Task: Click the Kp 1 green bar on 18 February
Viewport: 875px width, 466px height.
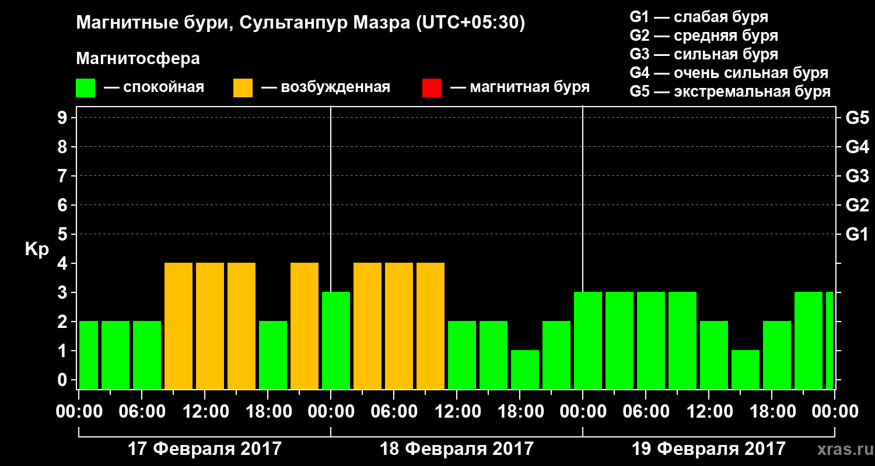Action: click(x=525, y=369)
